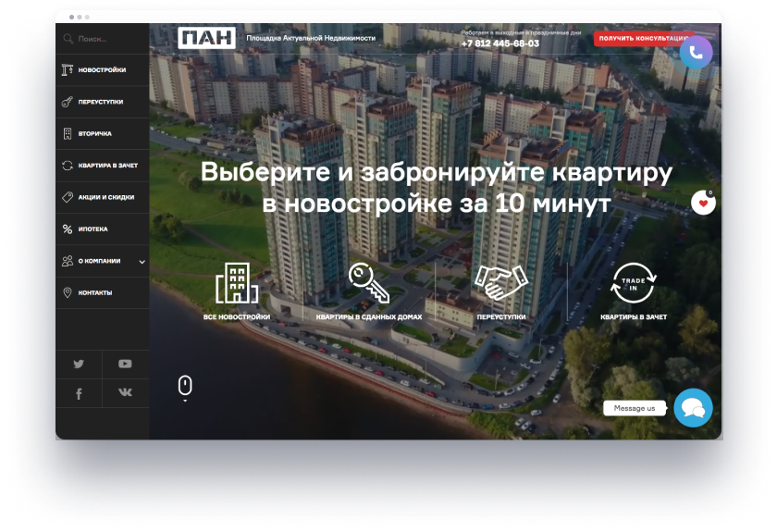Image resolution: width=777 pixels, height=532 pixels.
Task: Open Квартиры в сданных домах link
Action: [x=369, y=316]
